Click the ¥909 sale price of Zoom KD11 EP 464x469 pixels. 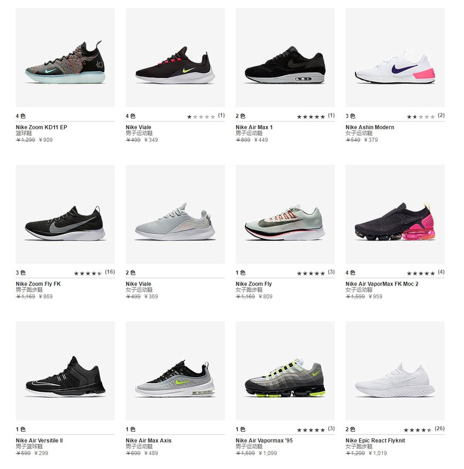[x=46, y=140]
